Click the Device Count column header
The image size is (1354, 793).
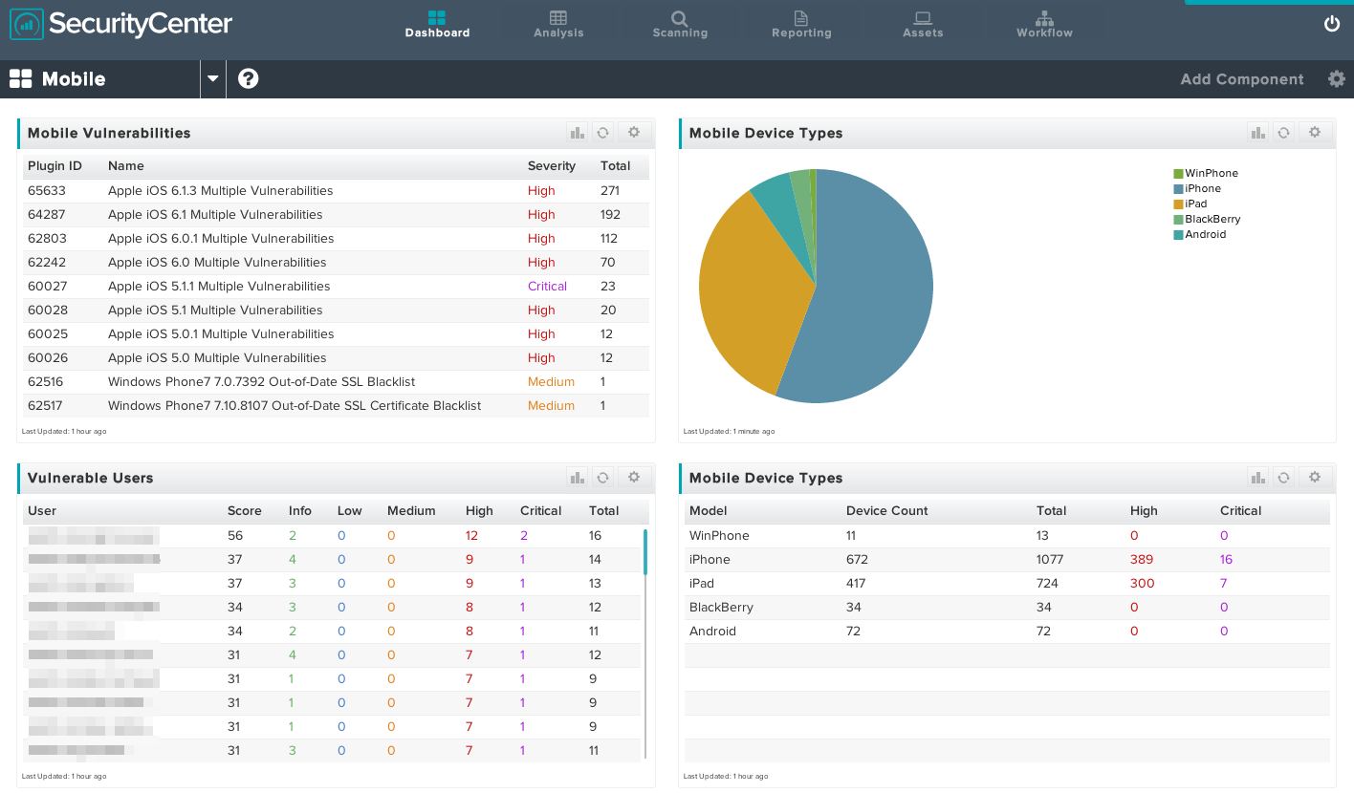click(x=887, y=511)
